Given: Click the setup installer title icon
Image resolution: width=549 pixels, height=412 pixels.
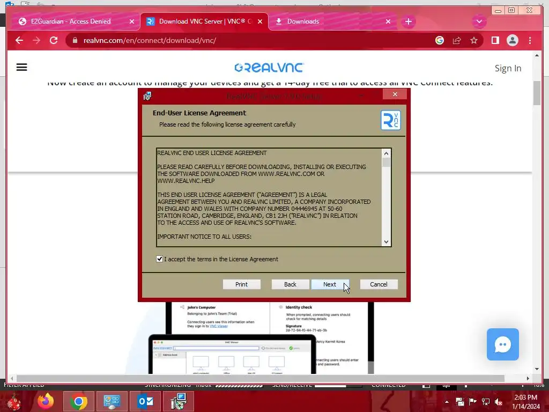Looking at the screenshot, I should pos(147,95).
